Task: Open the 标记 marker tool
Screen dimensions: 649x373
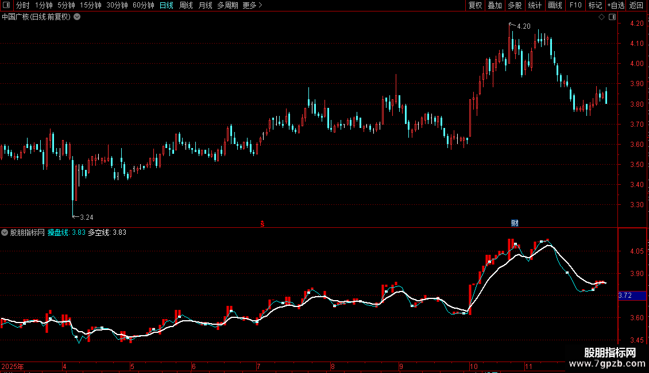Action: pos(595,5)
